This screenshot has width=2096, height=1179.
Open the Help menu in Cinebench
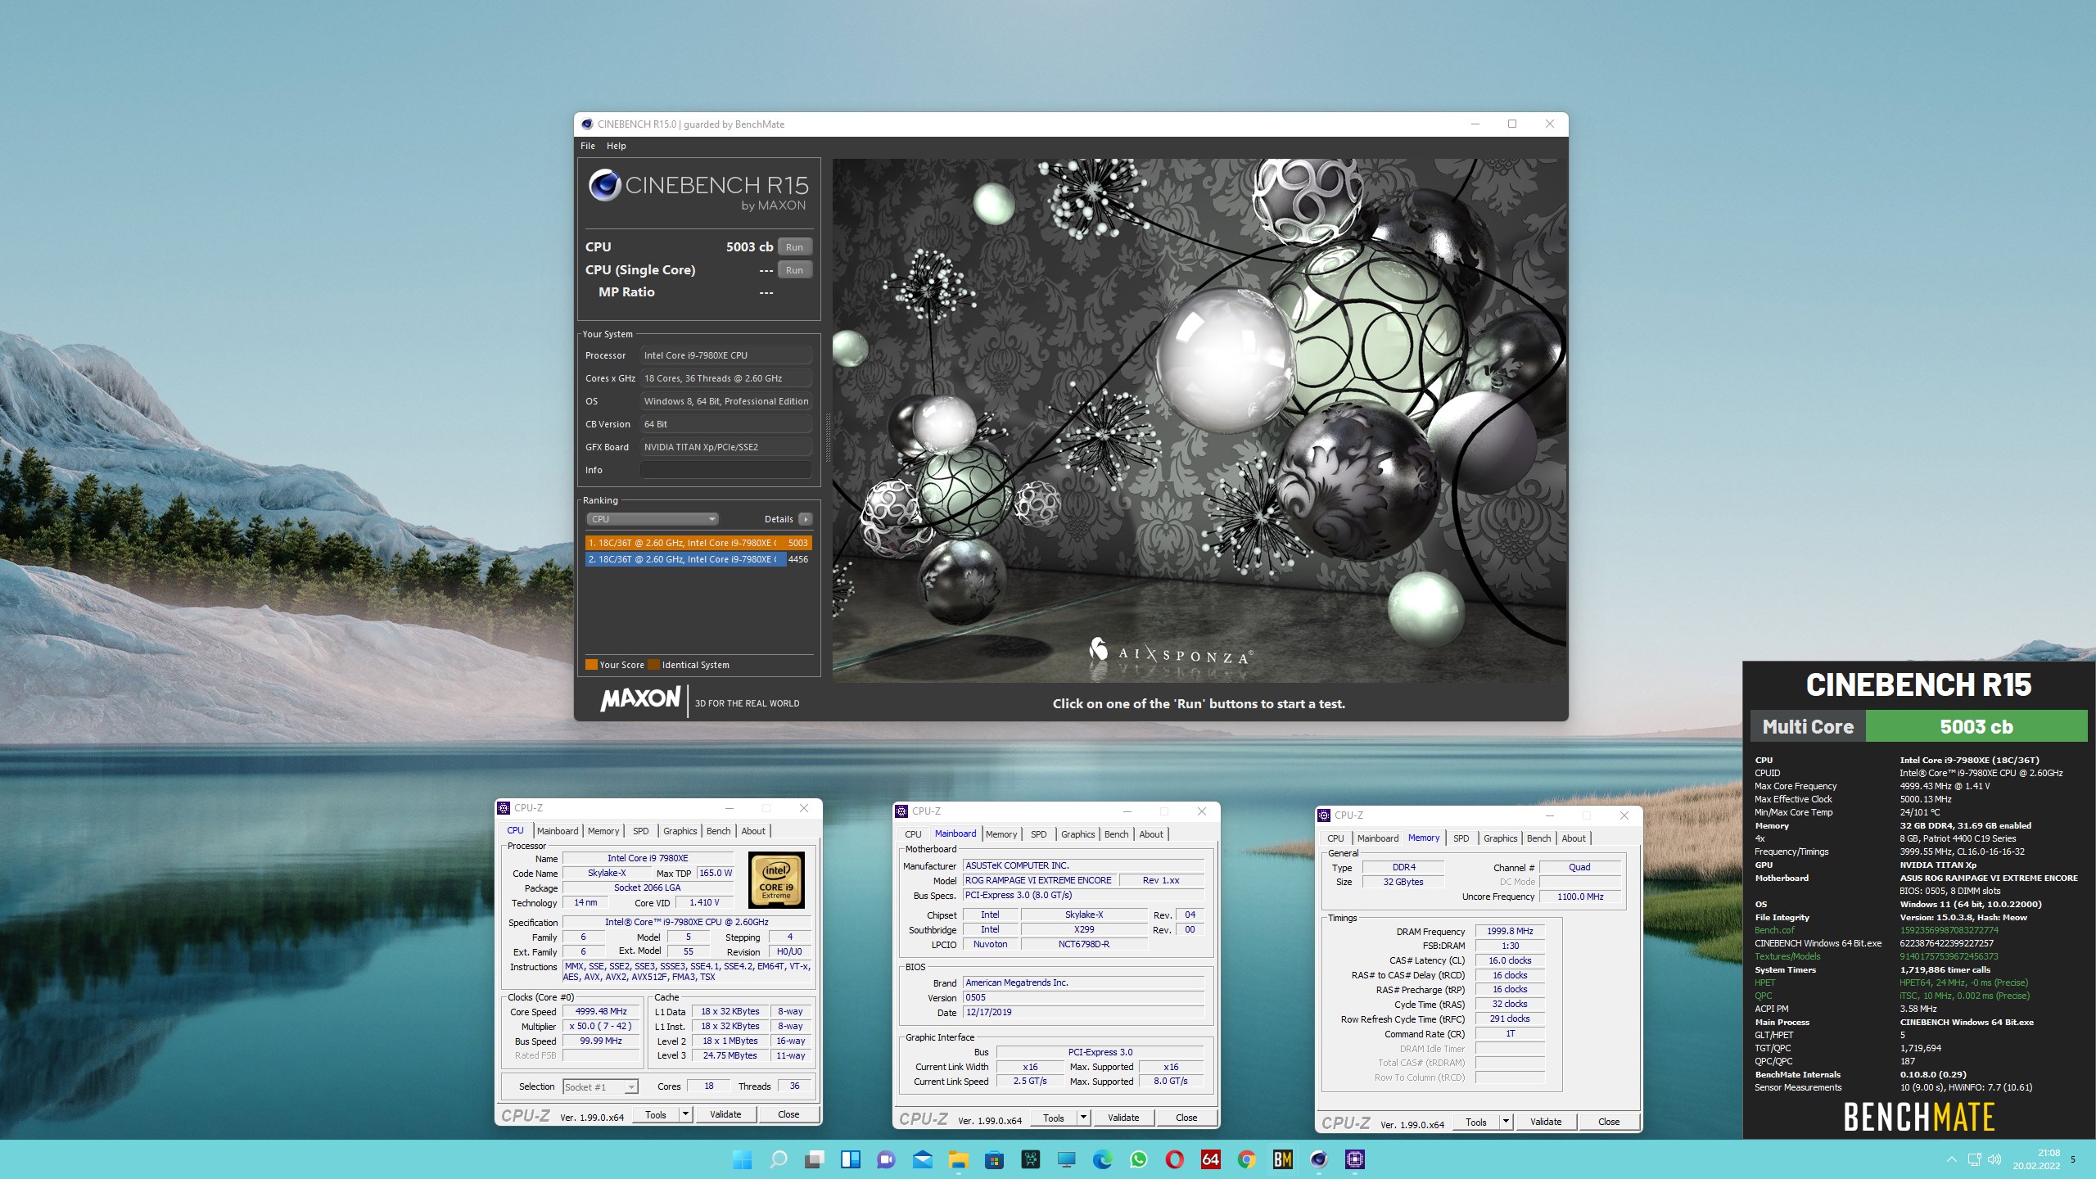tap(616, 146)
